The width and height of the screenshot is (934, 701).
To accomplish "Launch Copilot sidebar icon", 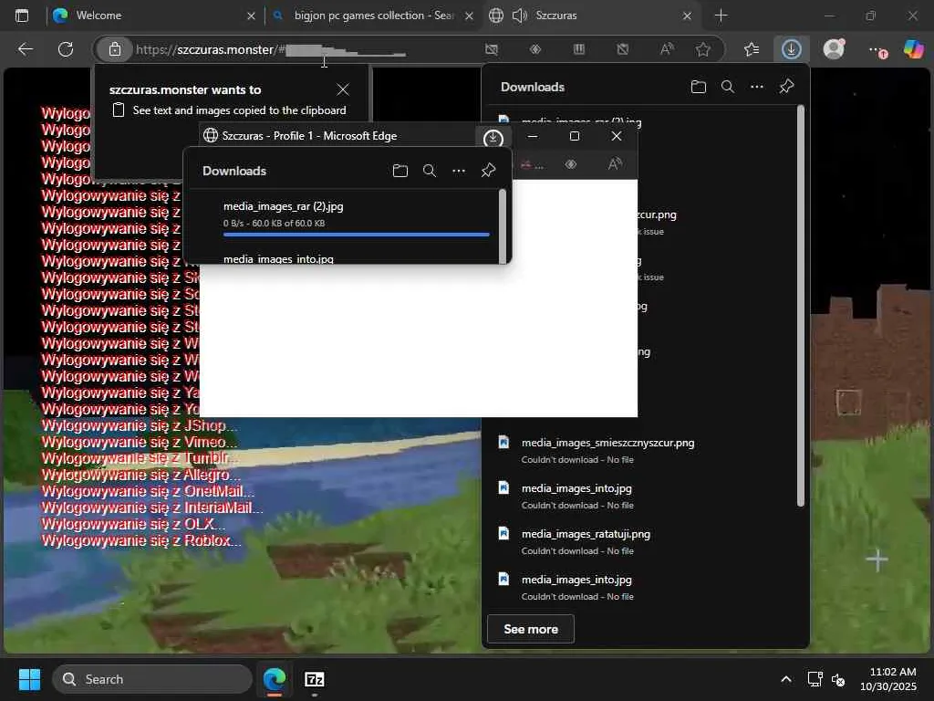I will click(x=913, y=49).
